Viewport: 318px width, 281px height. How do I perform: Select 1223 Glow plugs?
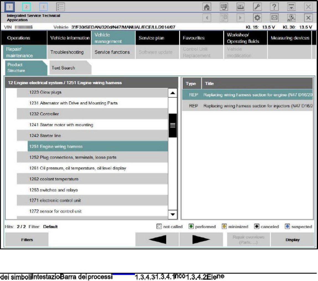[x=92, y=93]
